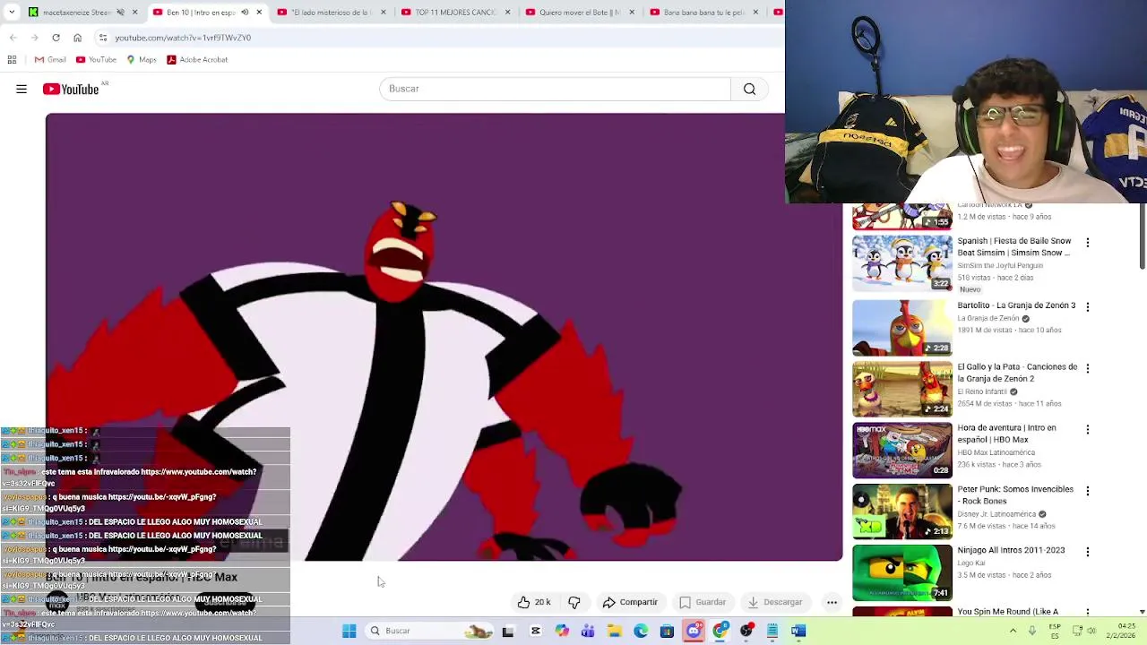Switch to Discord on the taskbar

tap(693, 631)
